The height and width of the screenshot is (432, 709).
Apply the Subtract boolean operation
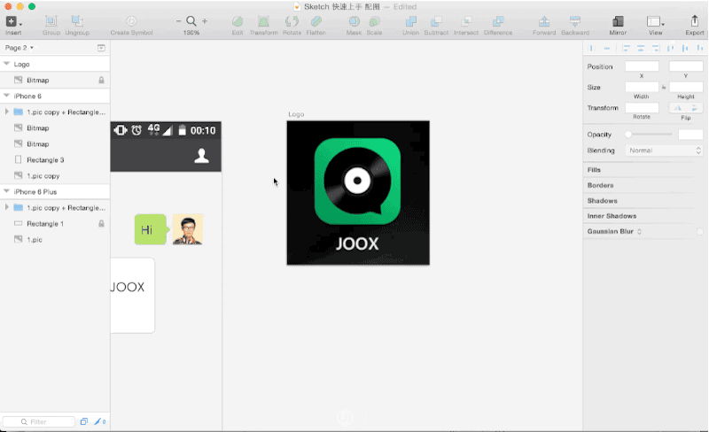click(x=436, y=21)
